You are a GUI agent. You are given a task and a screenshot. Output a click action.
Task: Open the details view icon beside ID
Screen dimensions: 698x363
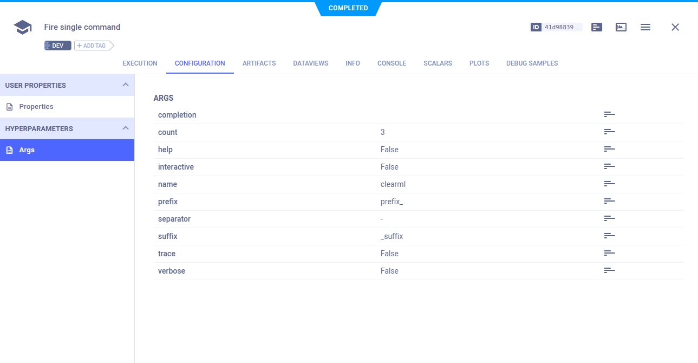click(x=597, y=27)
